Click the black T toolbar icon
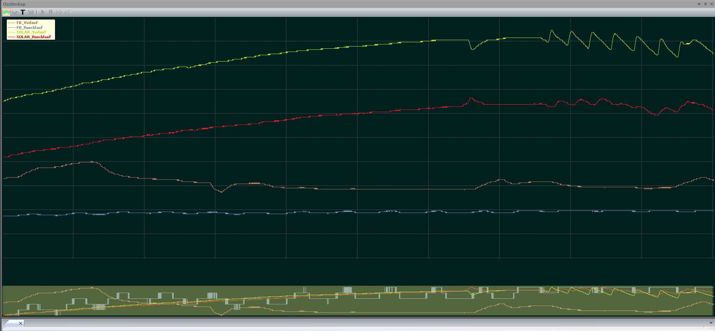Viewport: 715px width, 331px height. tap(23, 12)
